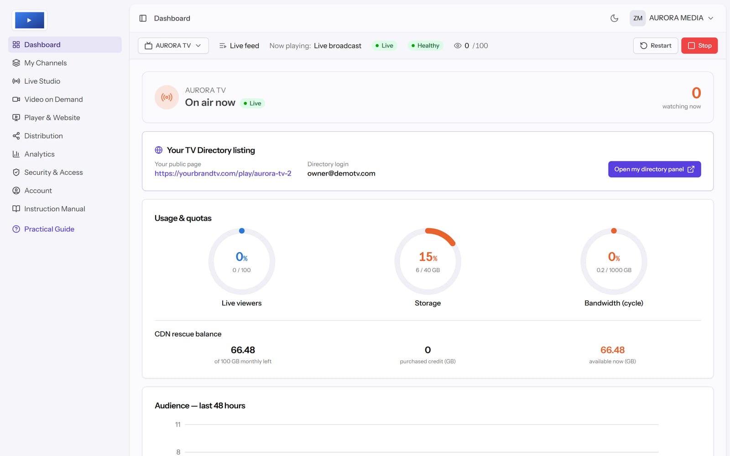
Task: Click owner@demotv.com directory login
Action: coord(341,173)
